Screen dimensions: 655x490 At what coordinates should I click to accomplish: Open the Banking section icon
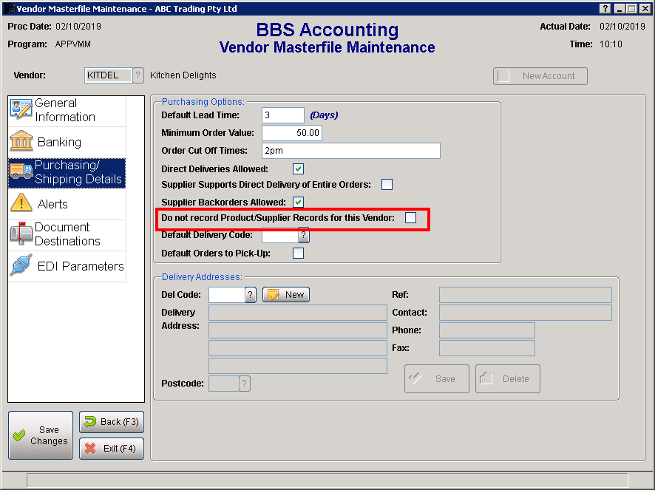21,142
